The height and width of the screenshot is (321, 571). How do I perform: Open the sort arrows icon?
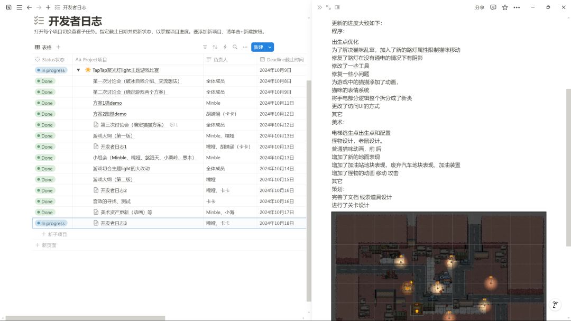[215, 47]
